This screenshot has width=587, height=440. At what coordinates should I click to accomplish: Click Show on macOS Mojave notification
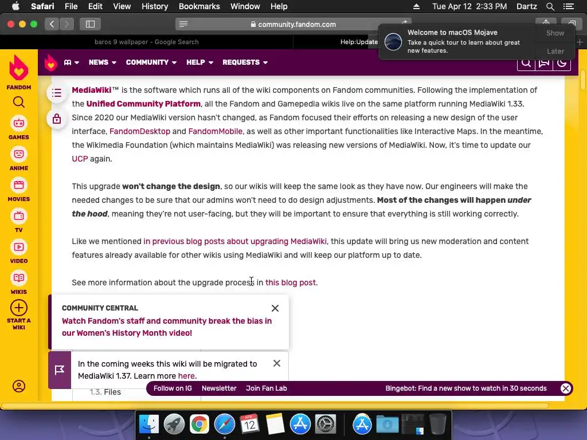555,33
